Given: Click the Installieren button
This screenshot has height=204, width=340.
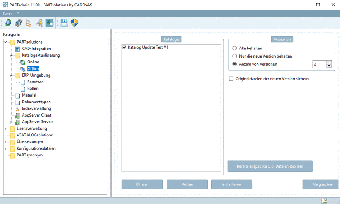Looking at the screenshot, I should 232,184.
